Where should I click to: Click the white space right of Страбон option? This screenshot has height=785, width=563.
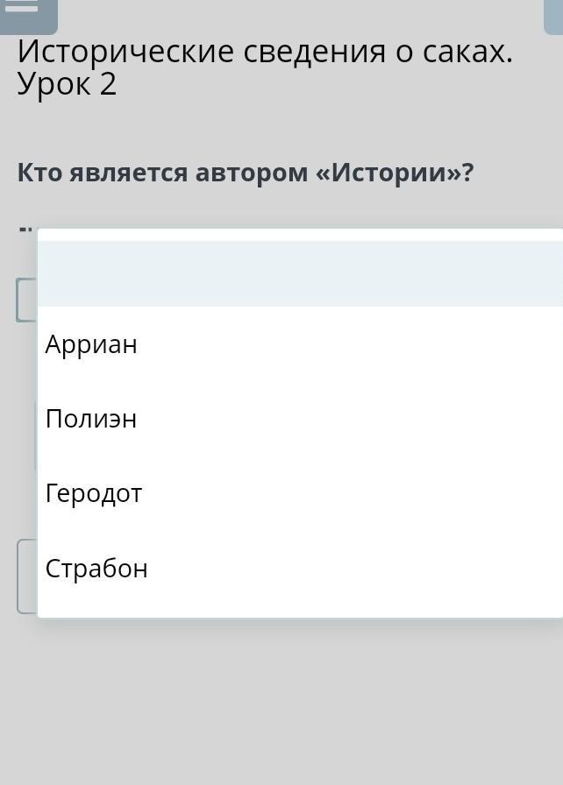[x=351, y=569]
